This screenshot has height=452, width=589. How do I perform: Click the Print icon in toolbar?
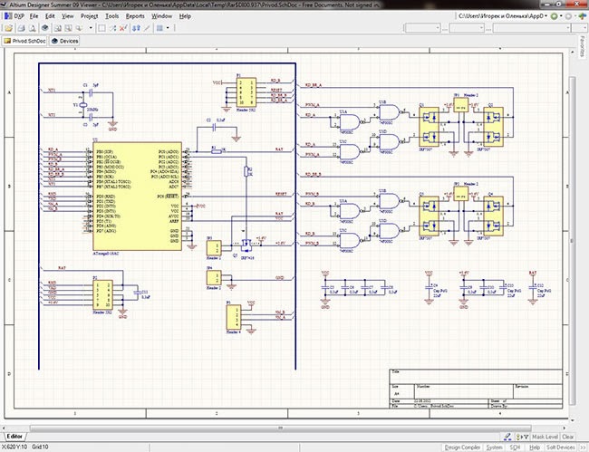22,28
